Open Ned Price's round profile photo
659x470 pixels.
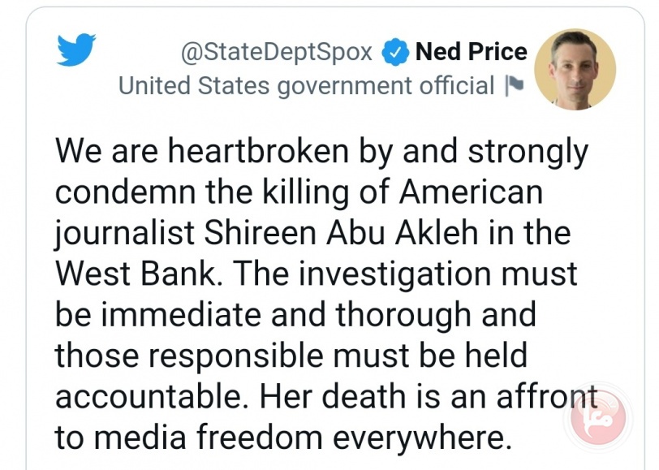575,70
